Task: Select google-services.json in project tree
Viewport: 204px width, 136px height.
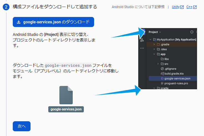Action: point(173,78)
